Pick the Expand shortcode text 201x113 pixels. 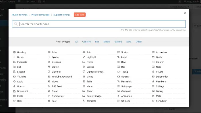[x=21, y=72]
